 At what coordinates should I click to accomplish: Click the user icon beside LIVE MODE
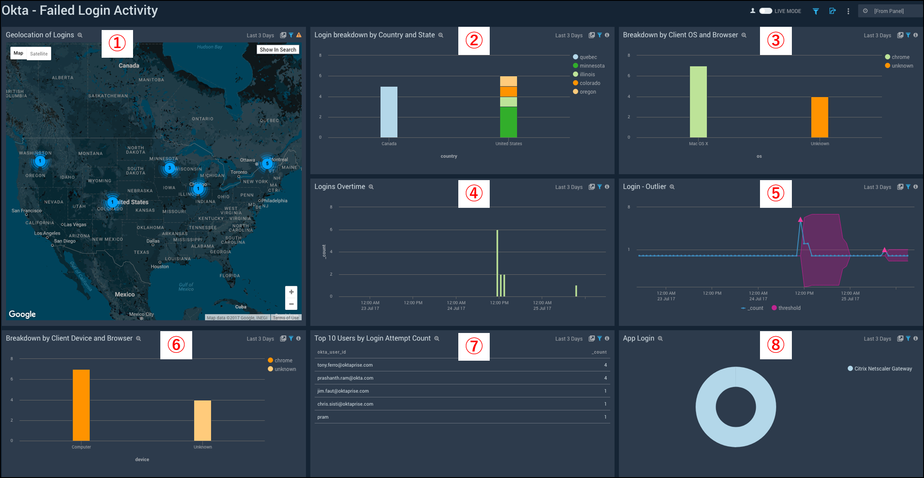pyautogui.click(x=753, y=11)
